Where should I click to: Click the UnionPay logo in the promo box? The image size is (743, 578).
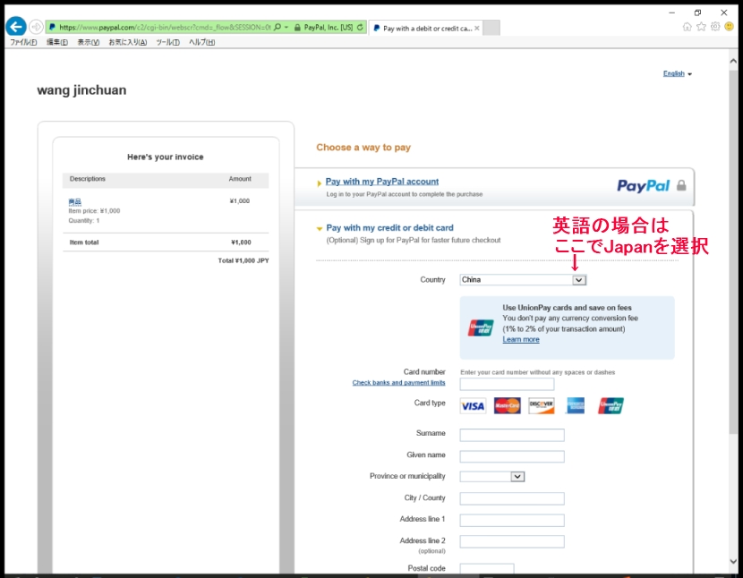[481, 327]
